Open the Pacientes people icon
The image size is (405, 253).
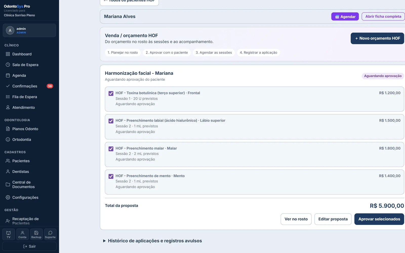point(8,161)
